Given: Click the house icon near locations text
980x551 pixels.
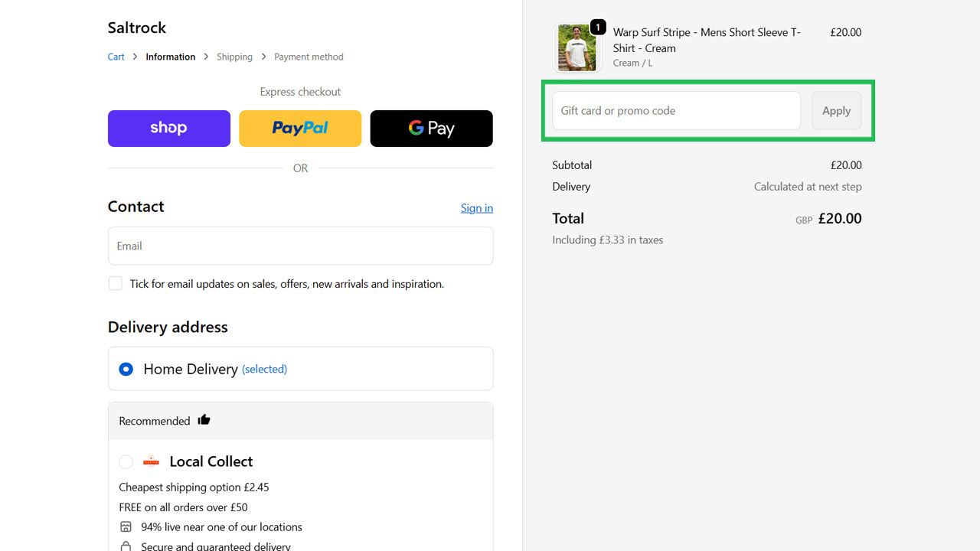Looking at the screenshot, I should [x=126, y=527].
